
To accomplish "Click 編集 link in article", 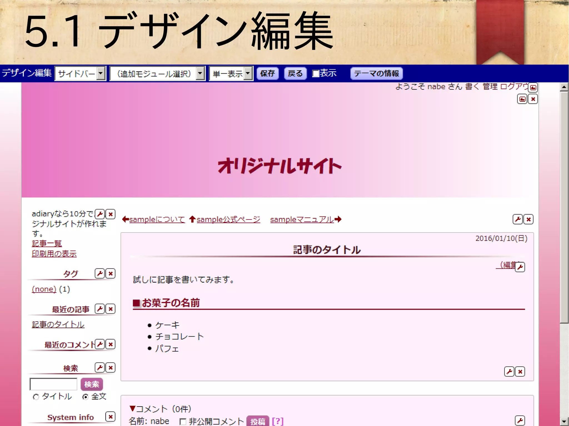I will 506,265.
